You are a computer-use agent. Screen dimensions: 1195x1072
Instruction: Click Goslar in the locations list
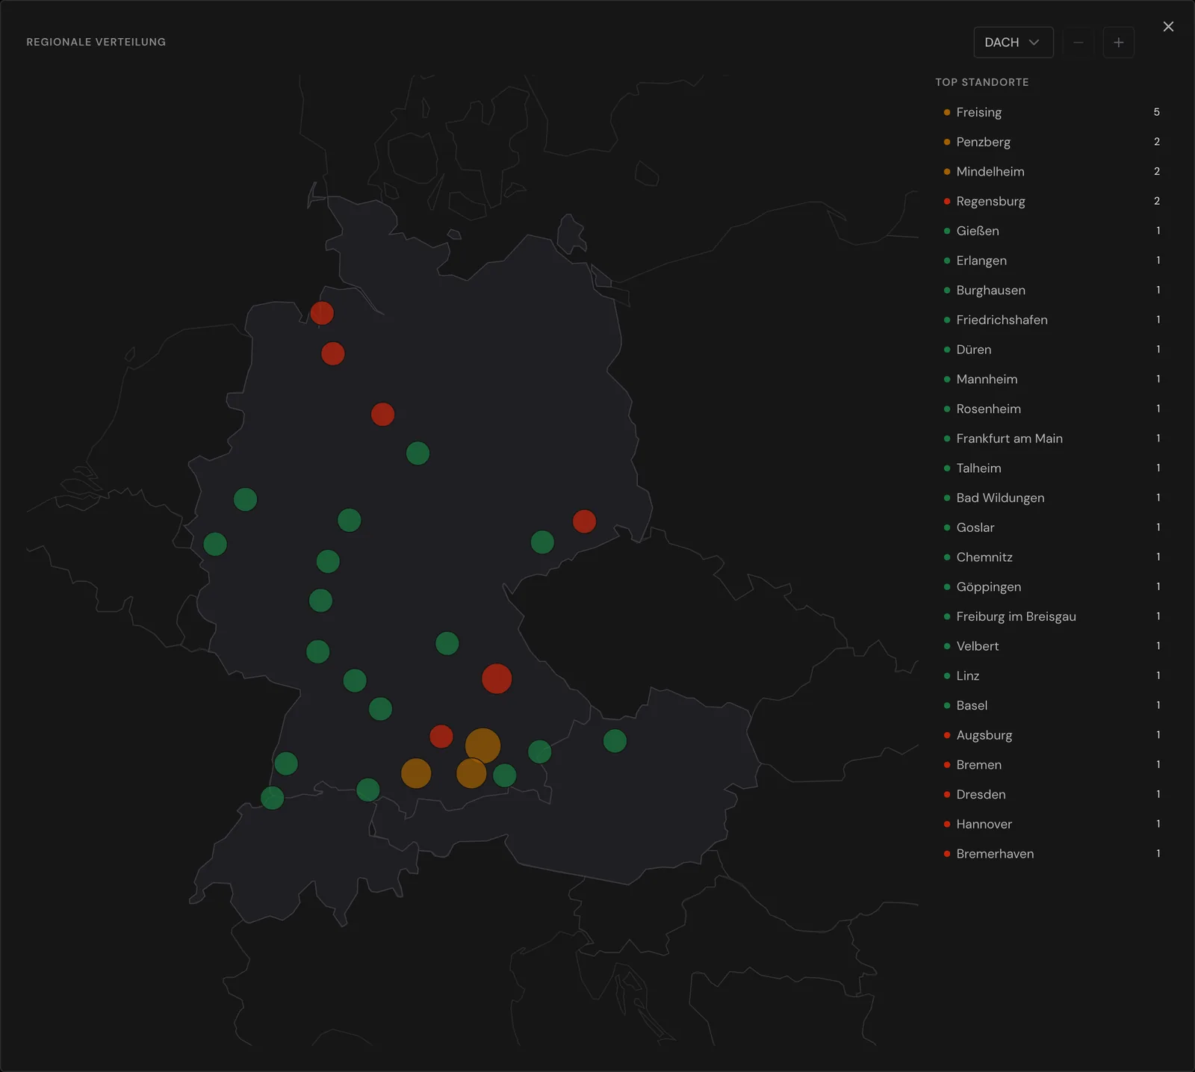coord(1052,527)
